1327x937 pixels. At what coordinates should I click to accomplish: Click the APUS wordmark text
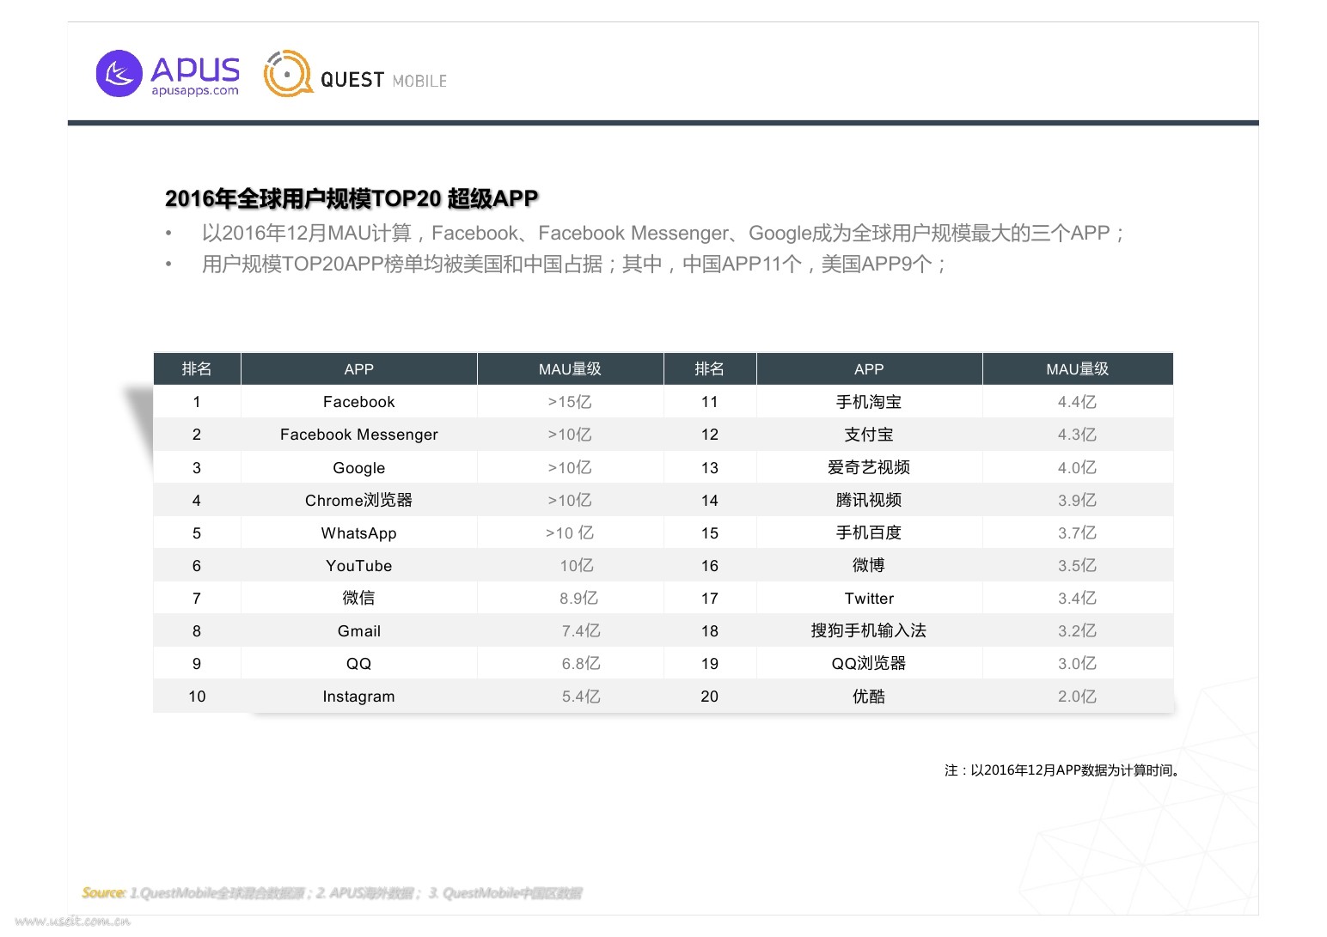(195, 69)
